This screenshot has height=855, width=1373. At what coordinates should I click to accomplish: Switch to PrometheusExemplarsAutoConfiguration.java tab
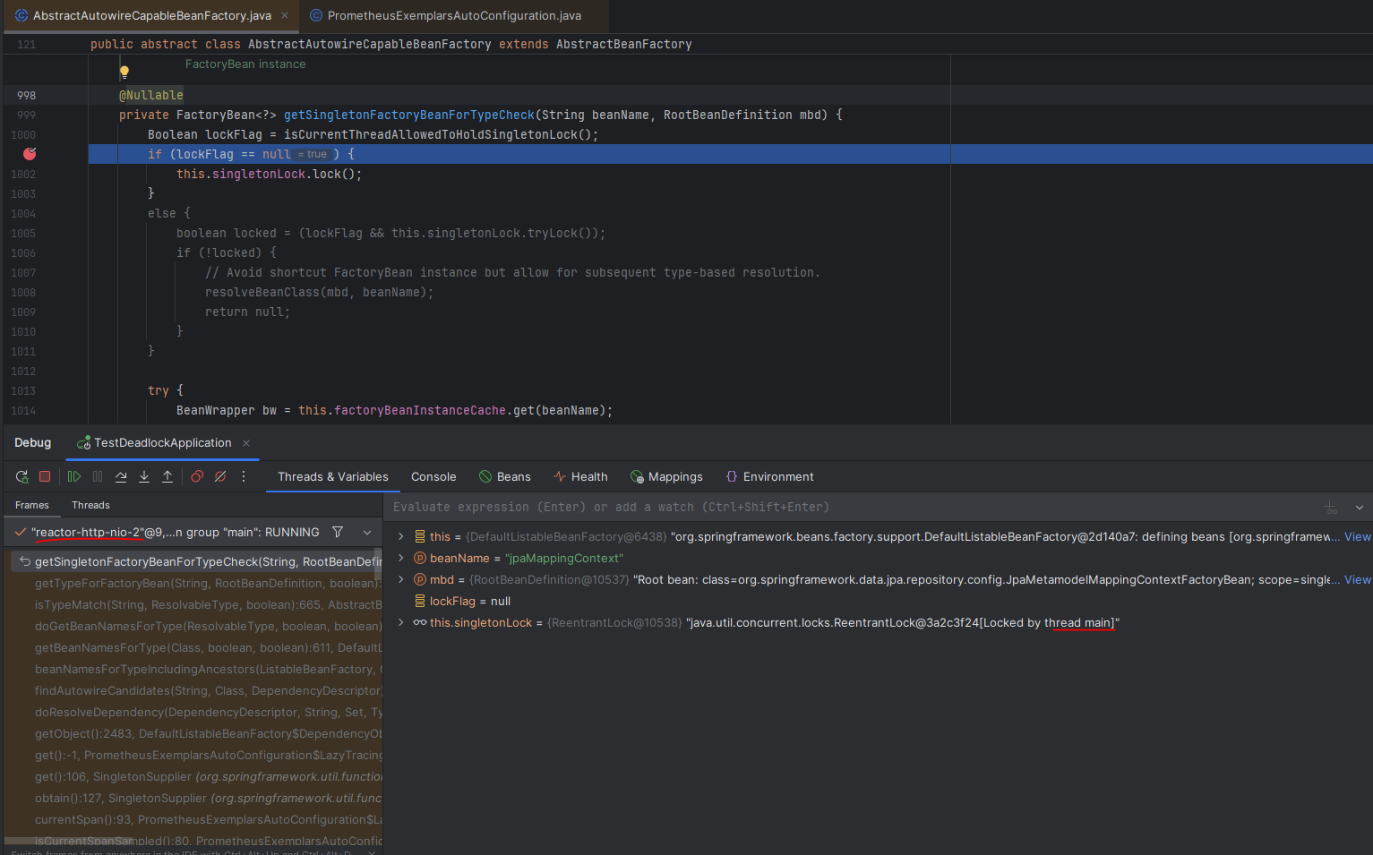[x=454, y=15]
